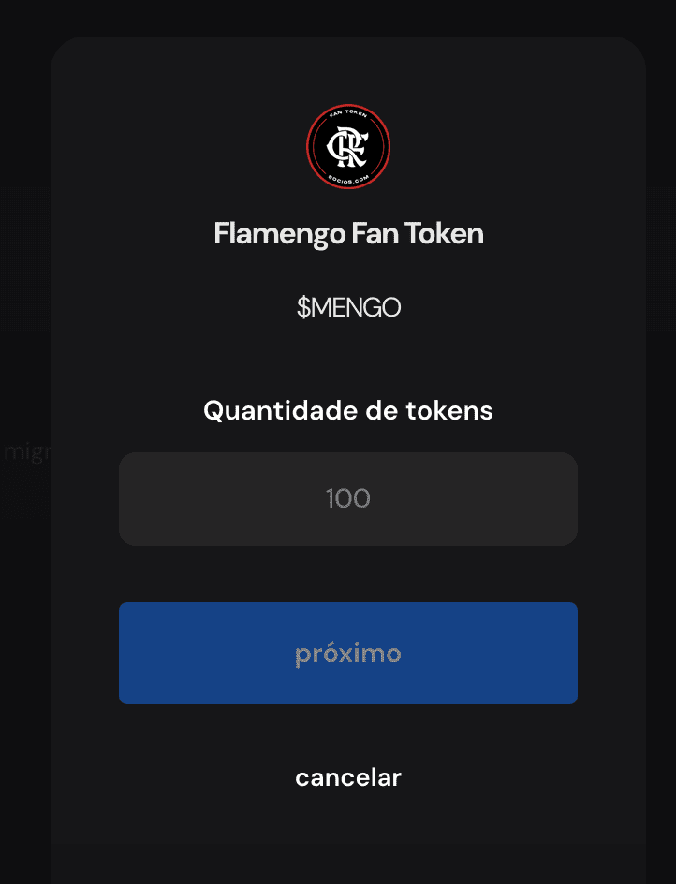The image size is (676, 884).
Task: Click the Flamengo Fan Token logo
Action: click(348, 147)
